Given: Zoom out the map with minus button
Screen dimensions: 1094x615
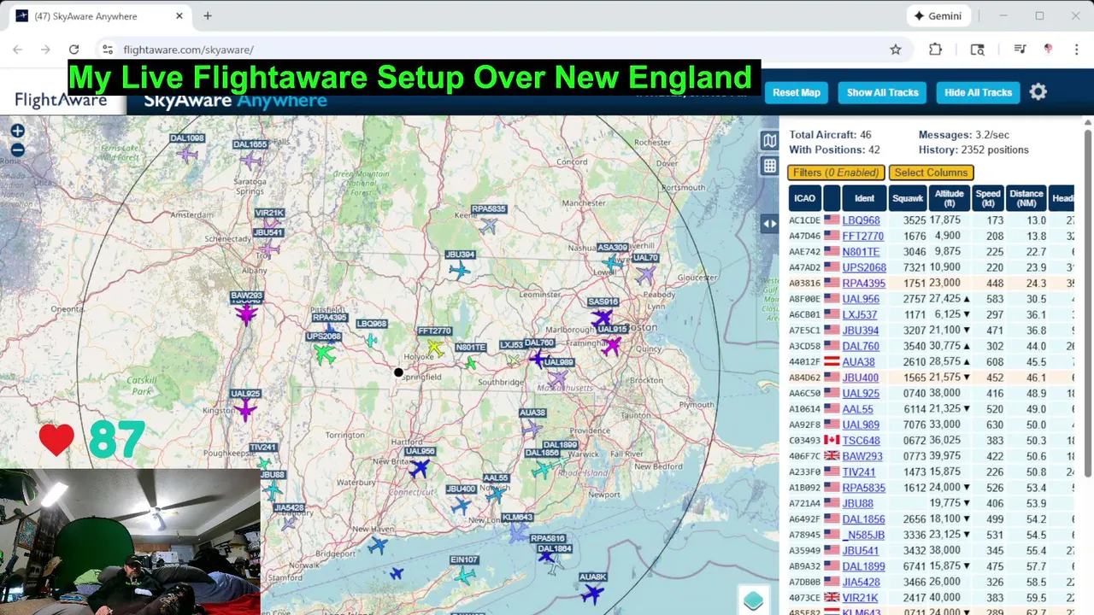Looking at the screenshot, I should click(17, 150).
